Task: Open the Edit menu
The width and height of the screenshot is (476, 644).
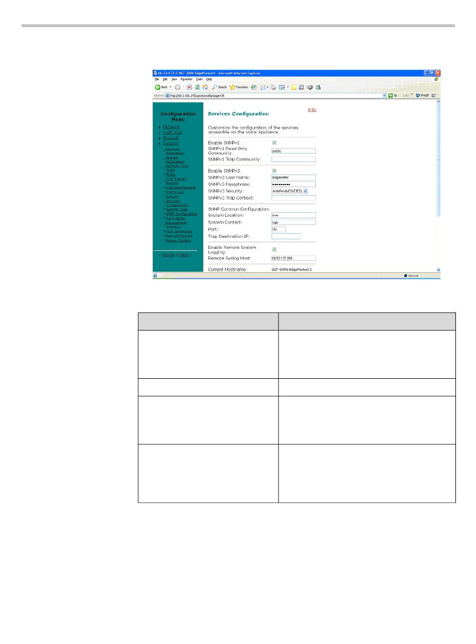Action: [x=165, y=79]
